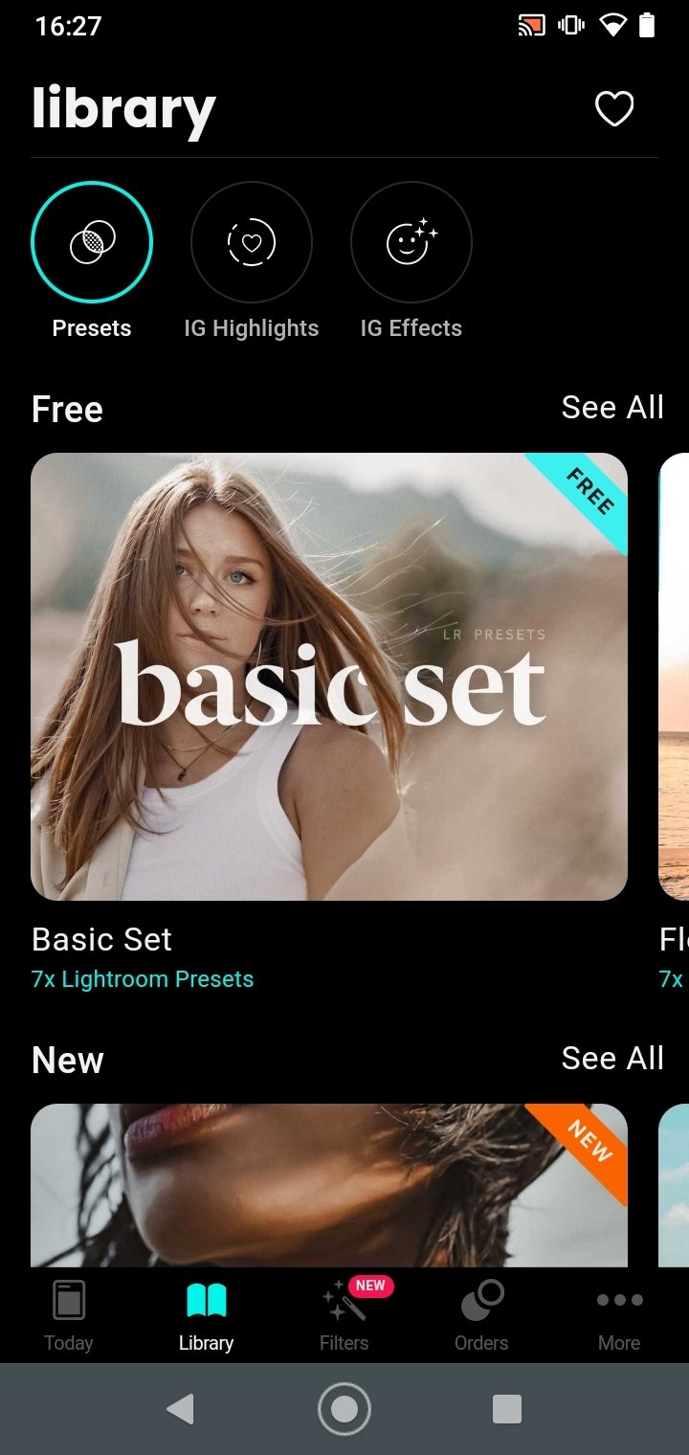Select the Presets category circle
Viewport: 689px width, 1455px height.
click(92, 241)
